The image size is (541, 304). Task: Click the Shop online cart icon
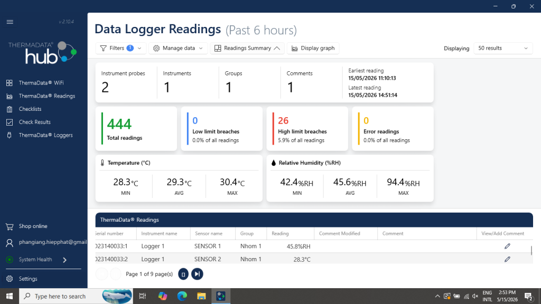tap(10, 226)
